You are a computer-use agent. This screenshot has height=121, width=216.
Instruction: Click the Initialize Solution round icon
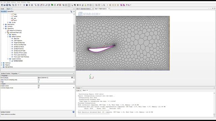(x=27, y=5)
